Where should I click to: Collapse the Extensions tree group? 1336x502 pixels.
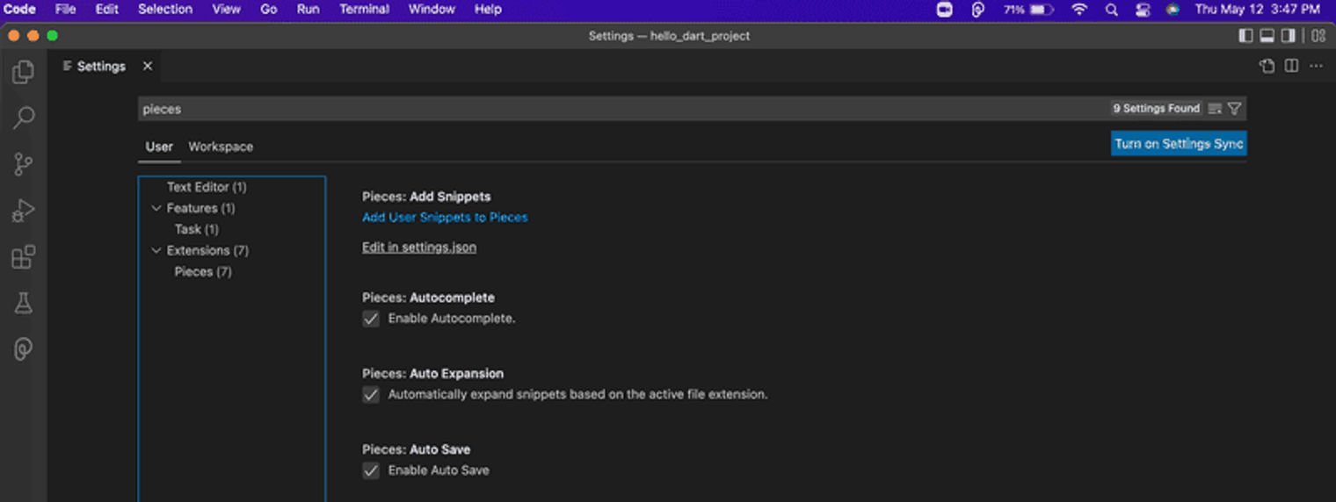[156, 250]
